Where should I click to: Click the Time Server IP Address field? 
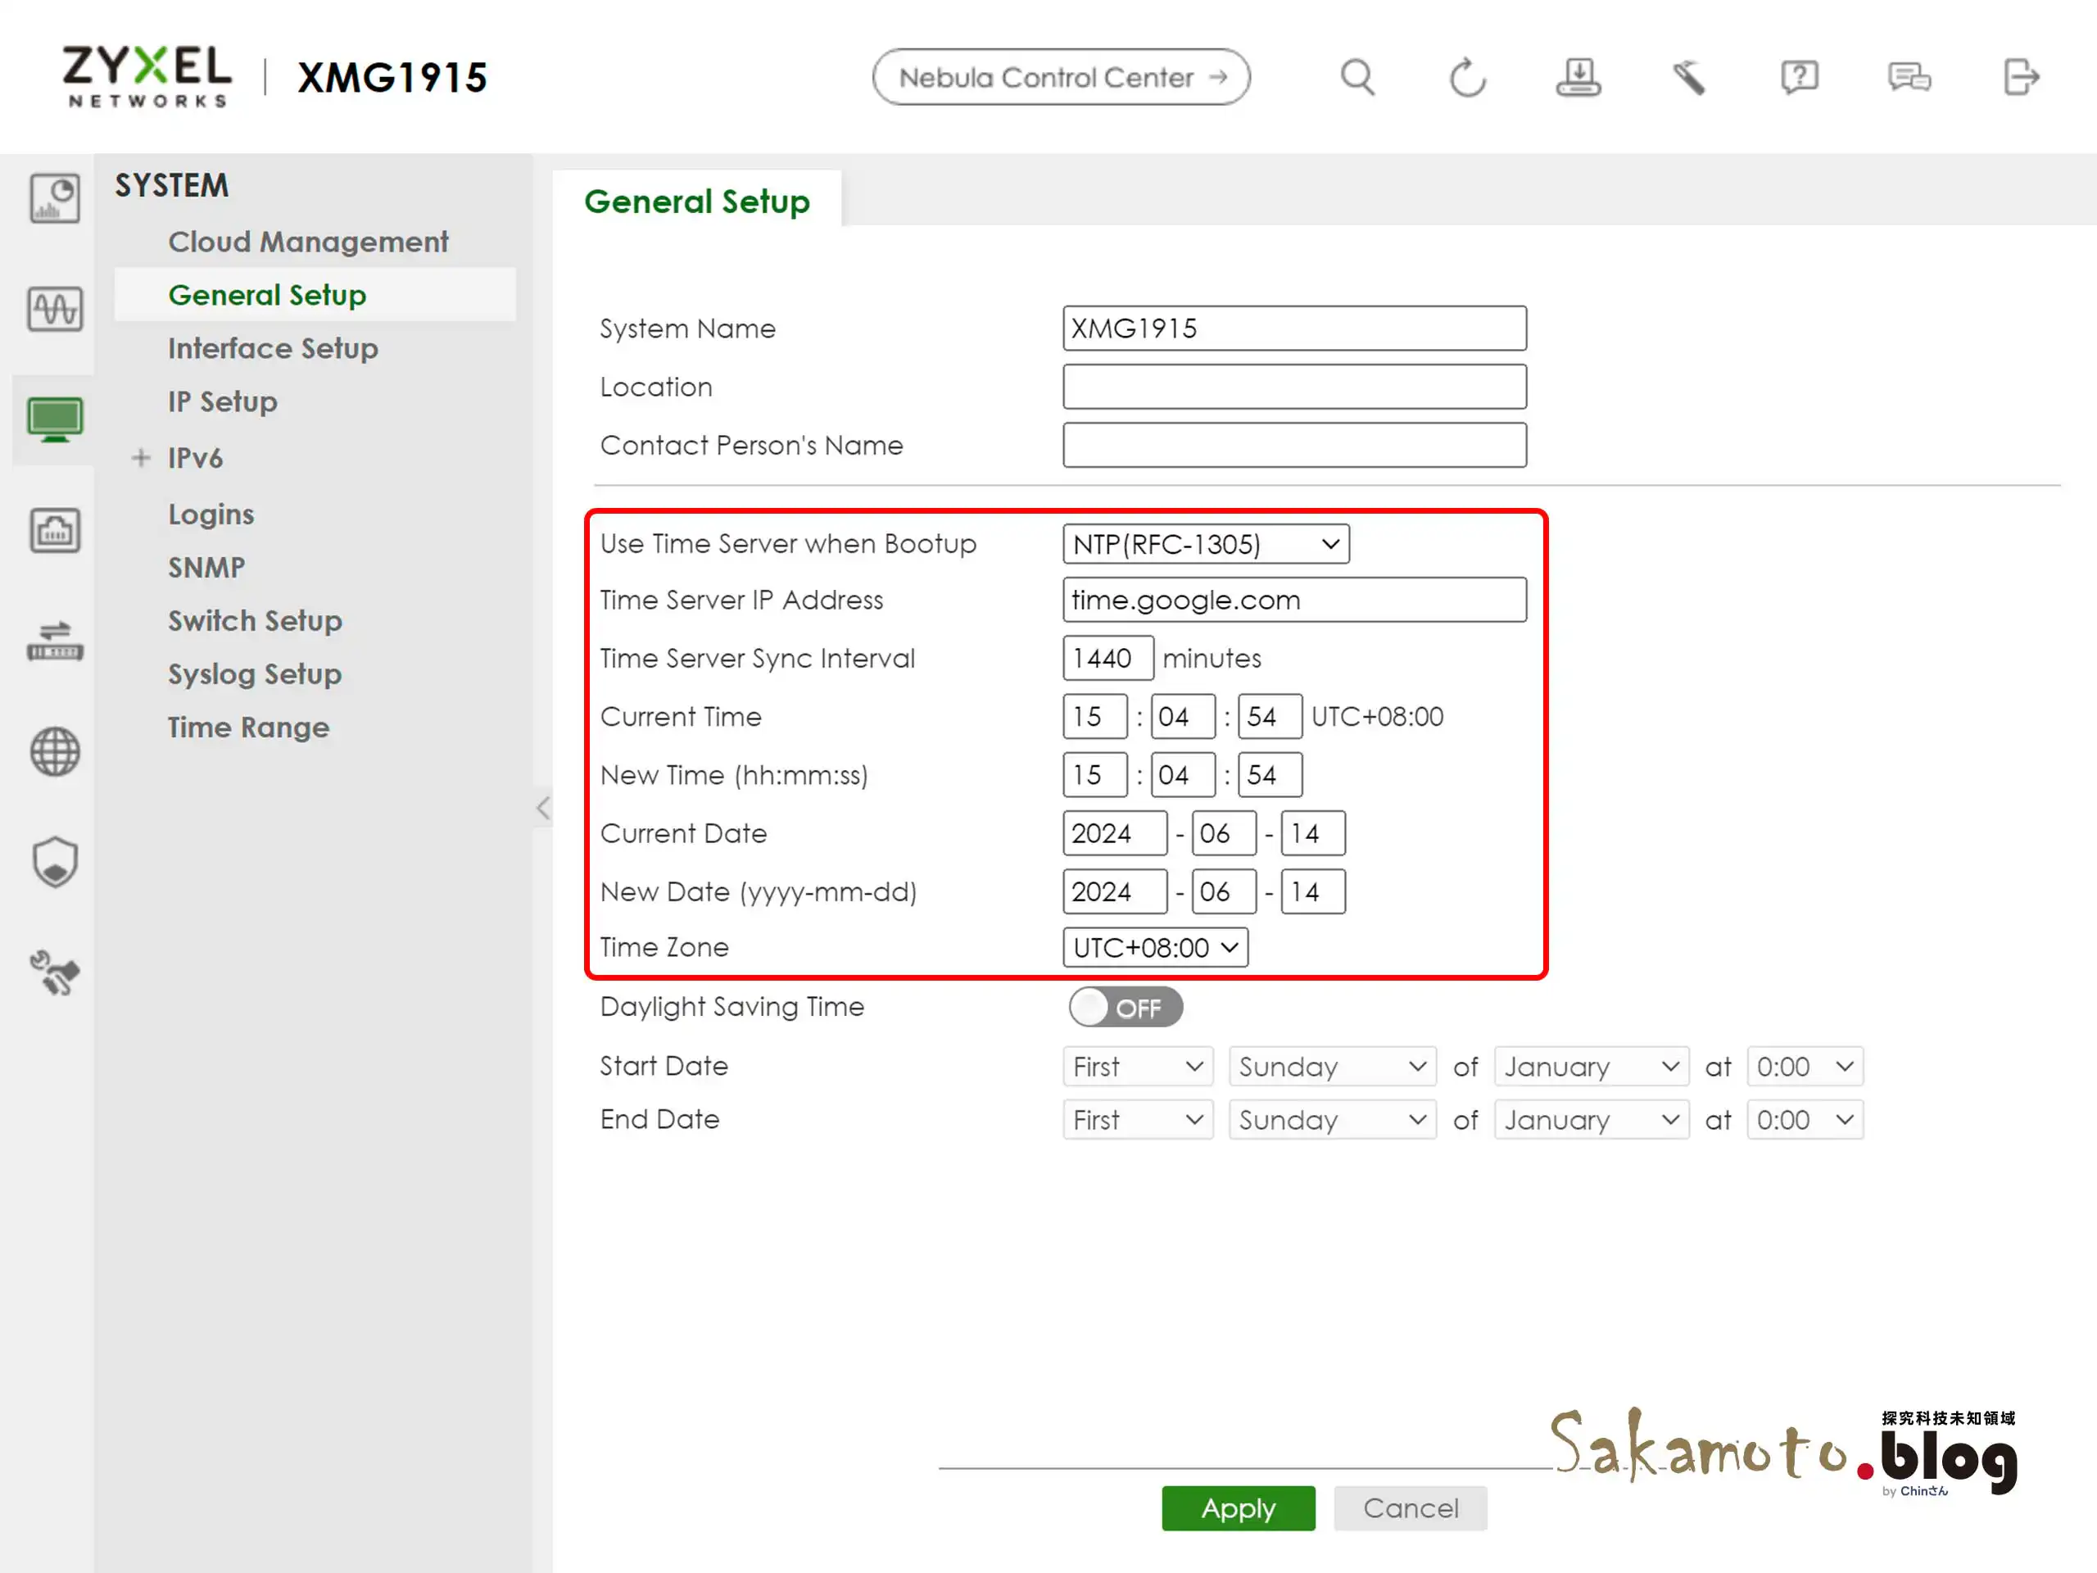[1293, 601]
